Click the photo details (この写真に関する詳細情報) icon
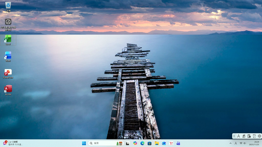This screenshot has width=262, height=147. (x=8, y=22)
